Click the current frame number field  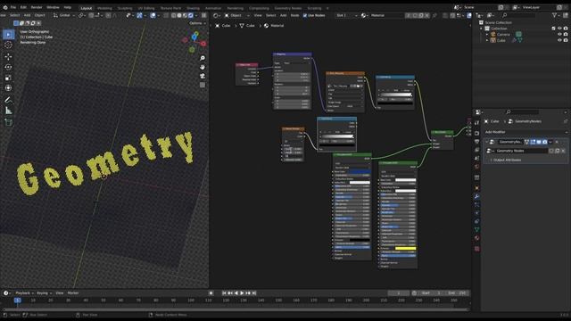tap(399, 293)
